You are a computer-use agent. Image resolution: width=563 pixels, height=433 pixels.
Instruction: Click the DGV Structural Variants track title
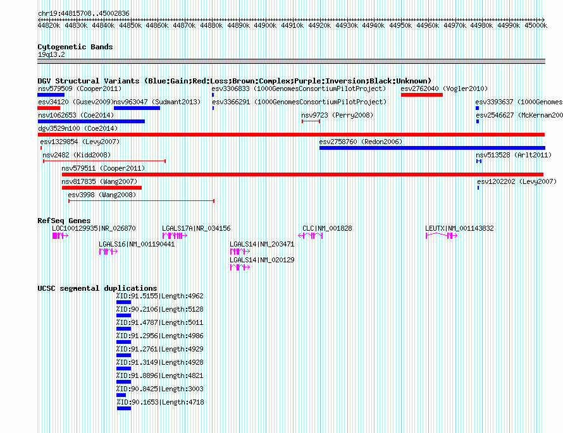point(235,81)
